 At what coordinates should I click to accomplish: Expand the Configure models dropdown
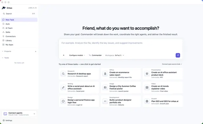[77, 55]
